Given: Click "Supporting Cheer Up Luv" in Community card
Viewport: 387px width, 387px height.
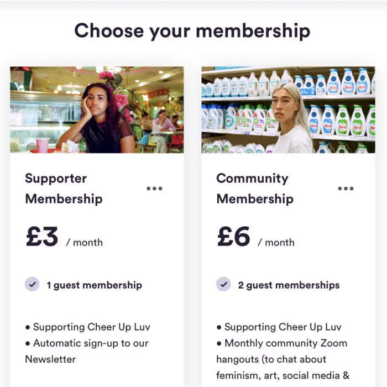Looking at the screenshot, I should 283,327.
